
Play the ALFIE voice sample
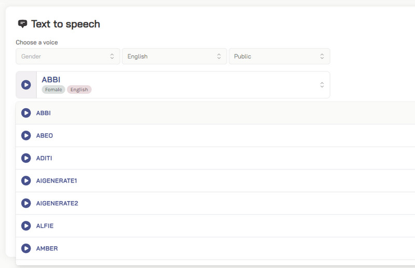click(x=26, y=226)
